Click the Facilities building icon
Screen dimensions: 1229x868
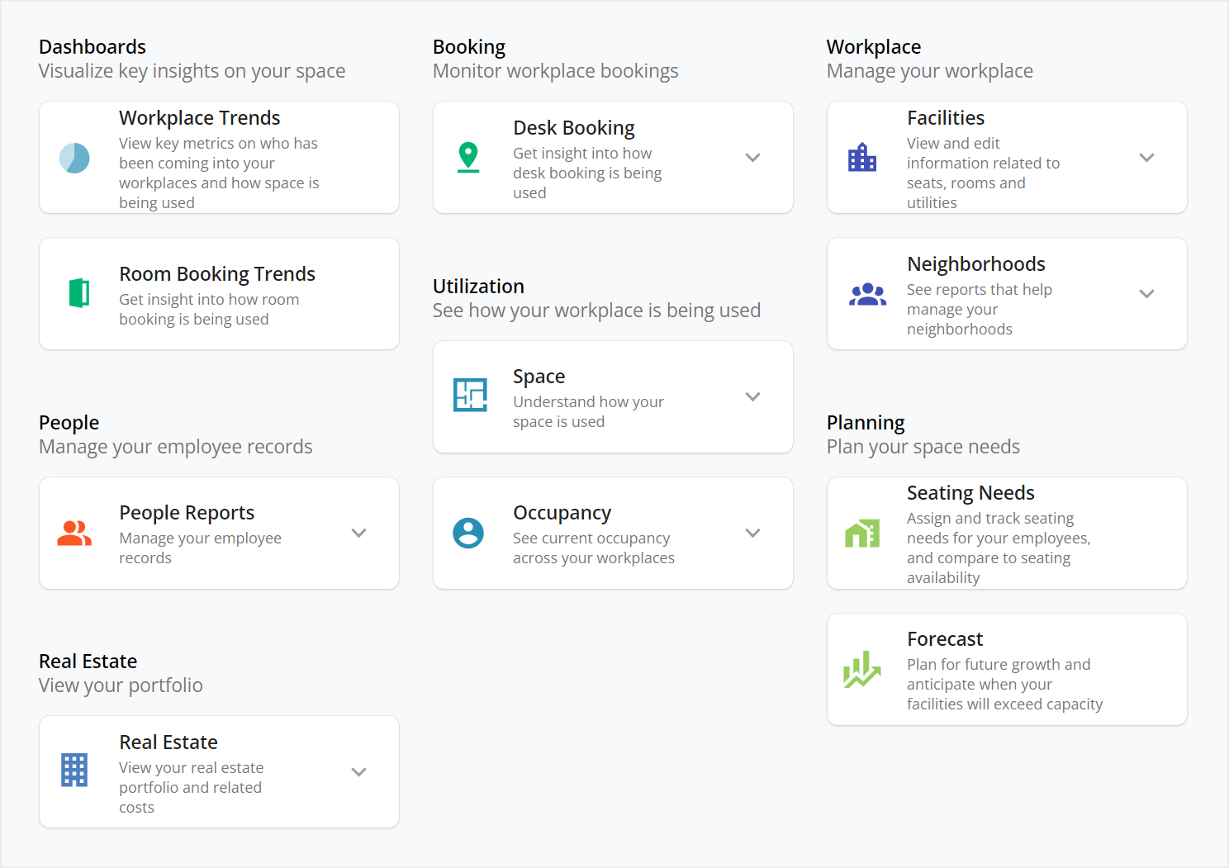click(x=862, y=158)
